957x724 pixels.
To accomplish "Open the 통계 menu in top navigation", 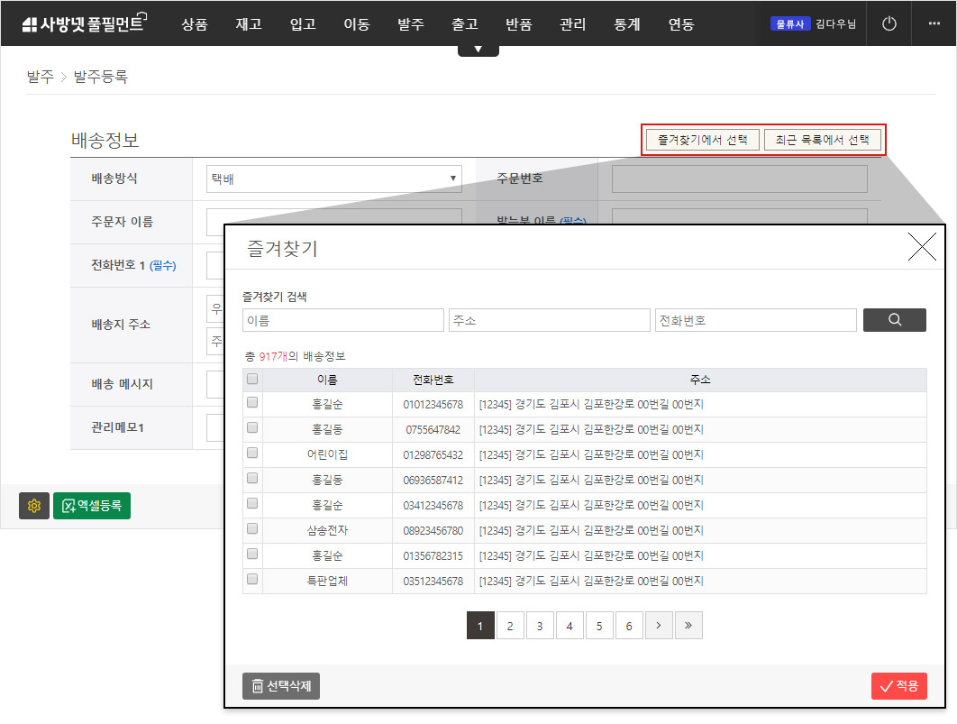I will tap(627, 24).
